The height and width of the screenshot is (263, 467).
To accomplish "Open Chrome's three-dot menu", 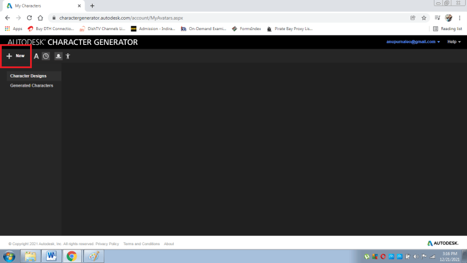I will 460,18.
